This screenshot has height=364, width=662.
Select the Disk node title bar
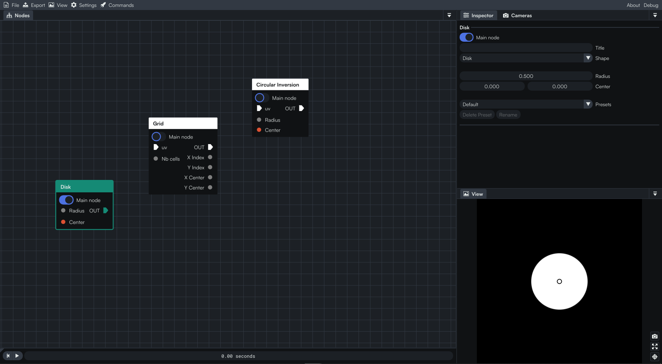tap(84, 186)
